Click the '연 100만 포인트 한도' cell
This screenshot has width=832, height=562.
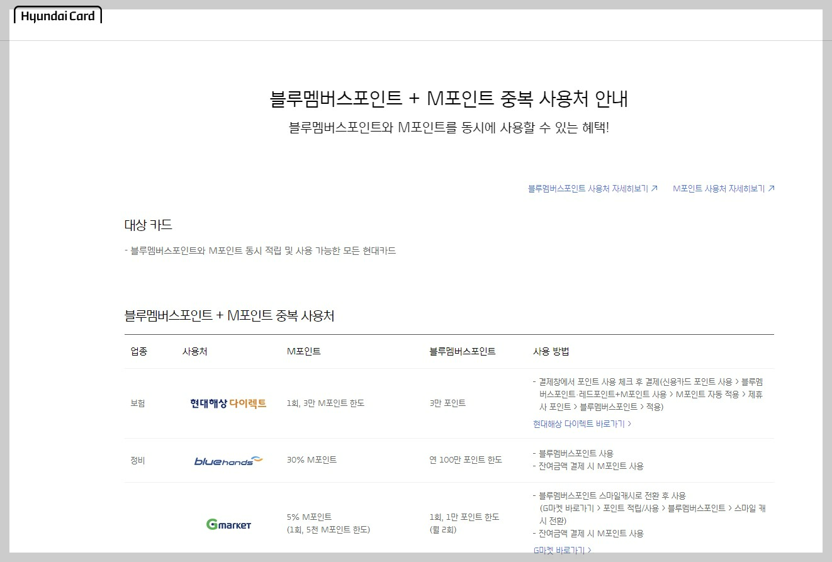466,460
